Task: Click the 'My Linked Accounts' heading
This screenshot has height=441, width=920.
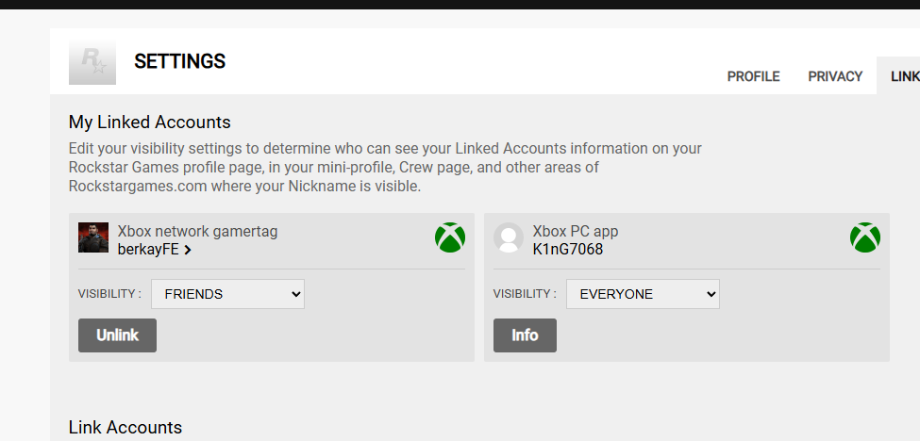Action: pos(150,122)
